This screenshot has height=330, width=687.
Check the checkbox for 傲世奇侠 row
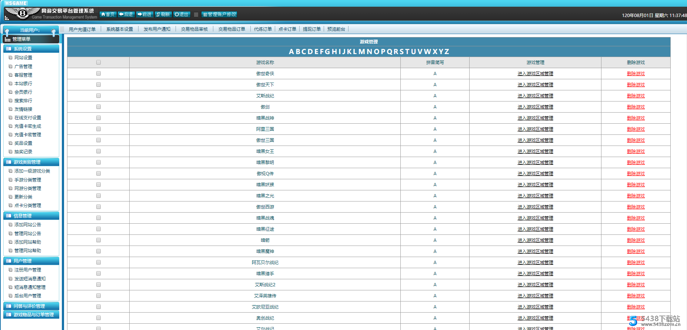99,73
